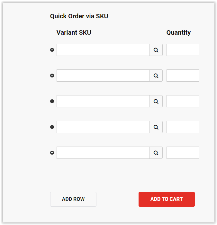
Task: Select the fourth row Quantity field
Action: [183, 127]
